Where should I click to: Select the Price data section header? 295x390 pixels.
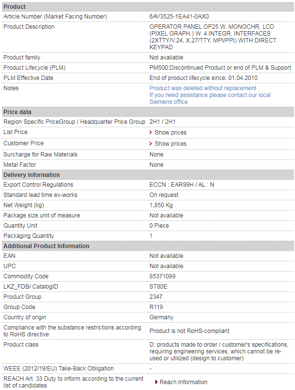148,112
